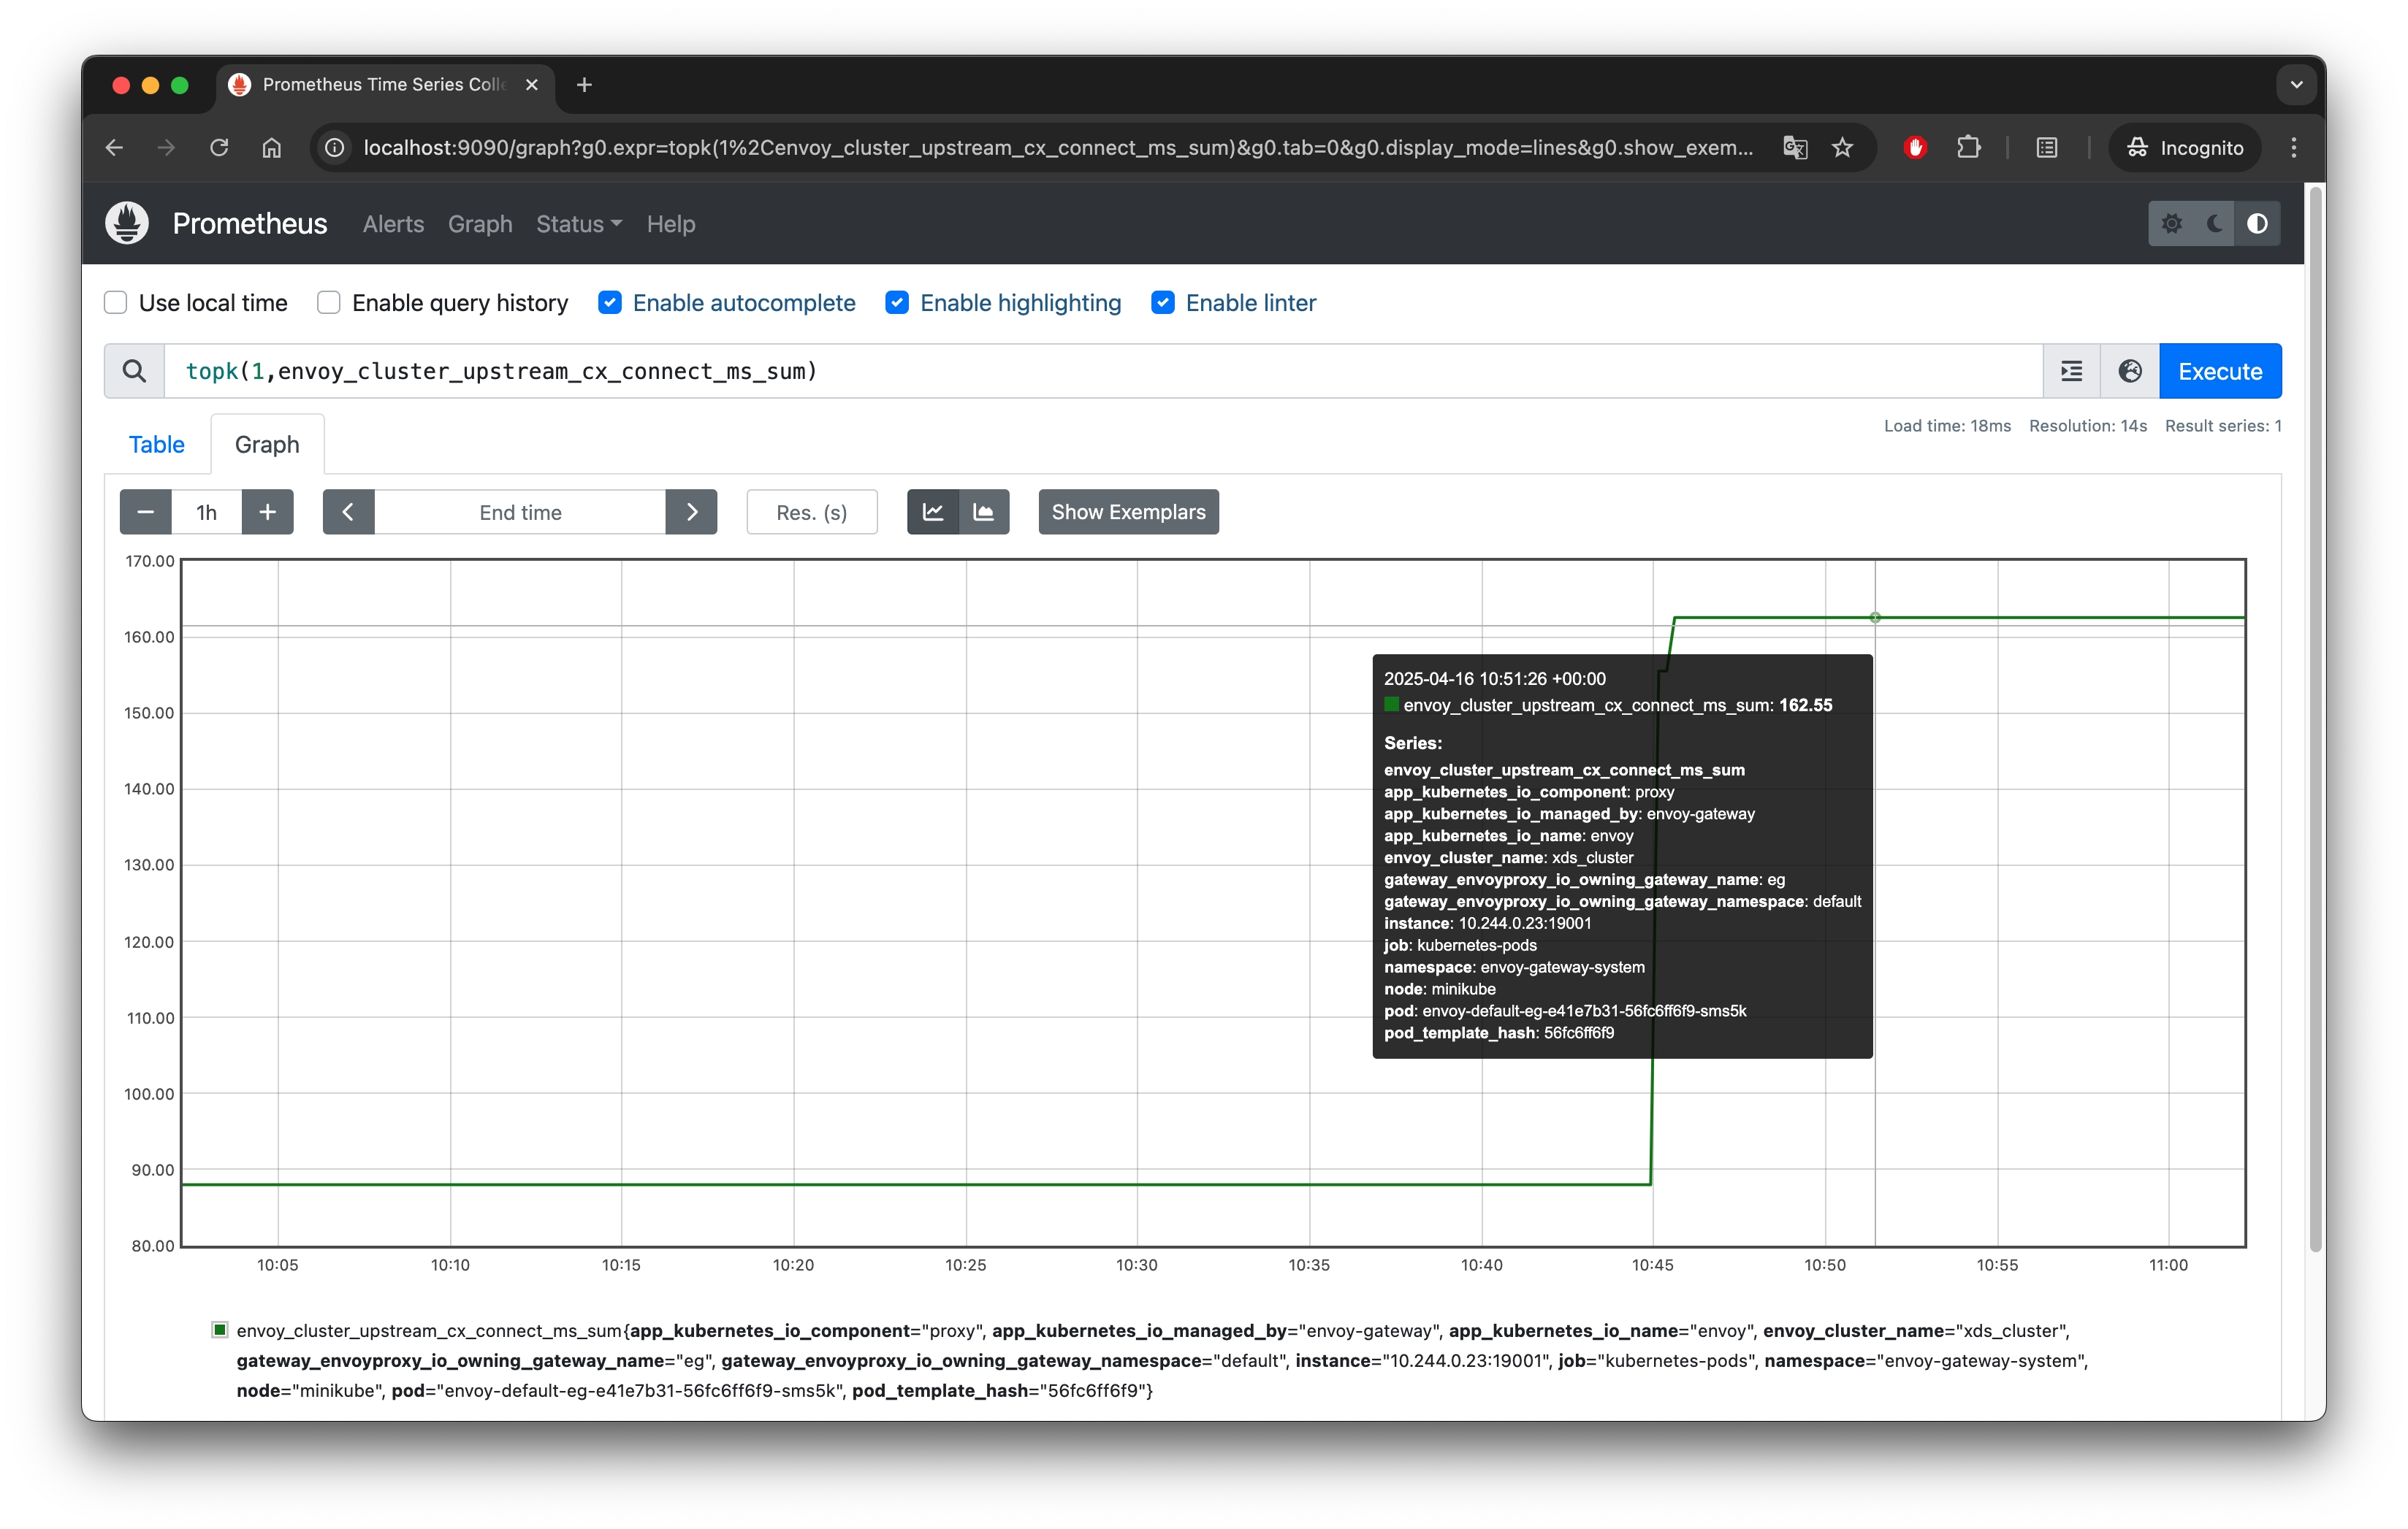Select the light sun theme icon

point(2171,224)
